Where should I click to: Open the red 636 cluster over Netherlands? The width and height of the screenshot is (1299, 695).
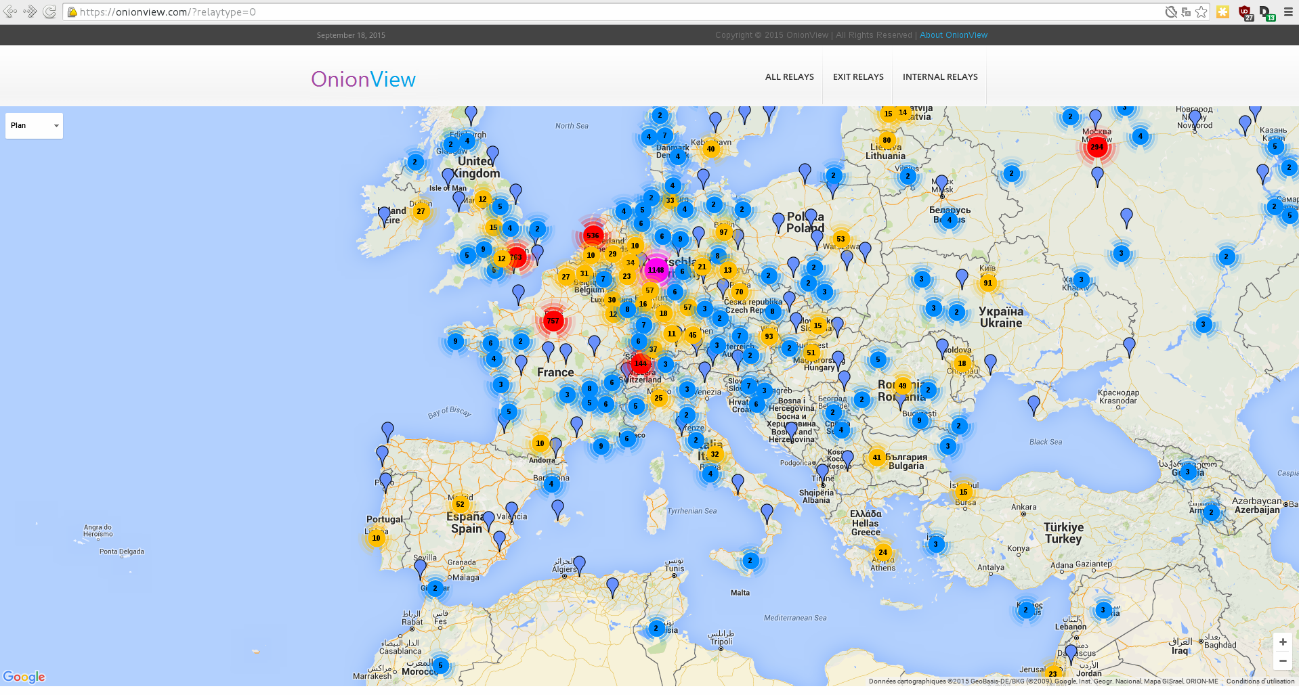coord(593,236)
